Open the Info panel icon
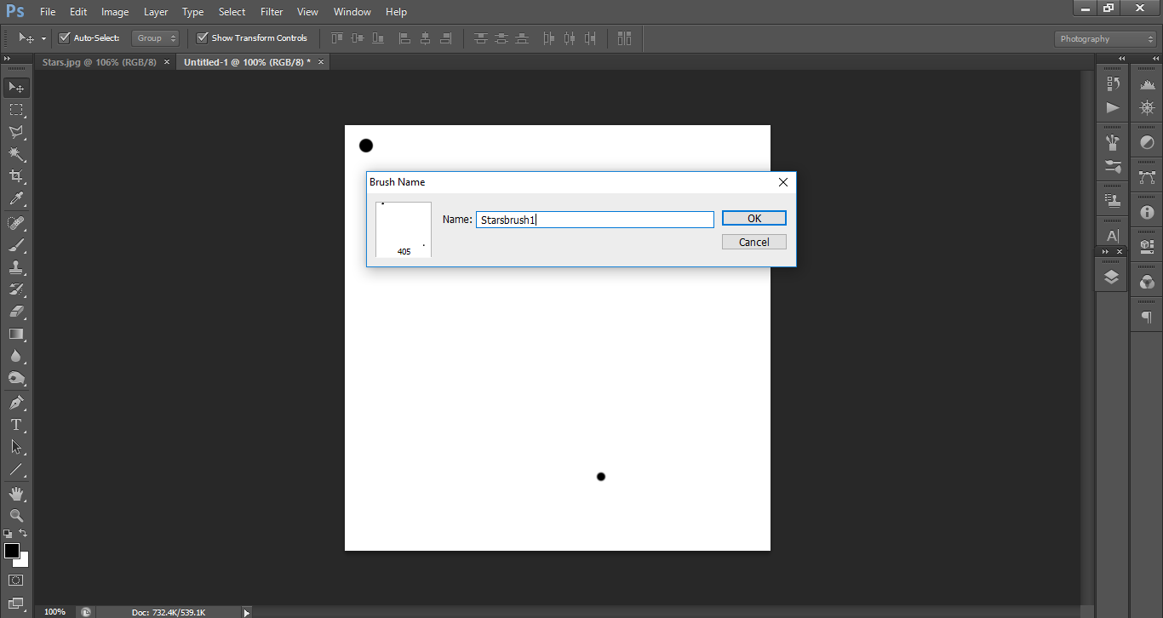This screenshot has height=618, width=1163. click(1147, 212)
